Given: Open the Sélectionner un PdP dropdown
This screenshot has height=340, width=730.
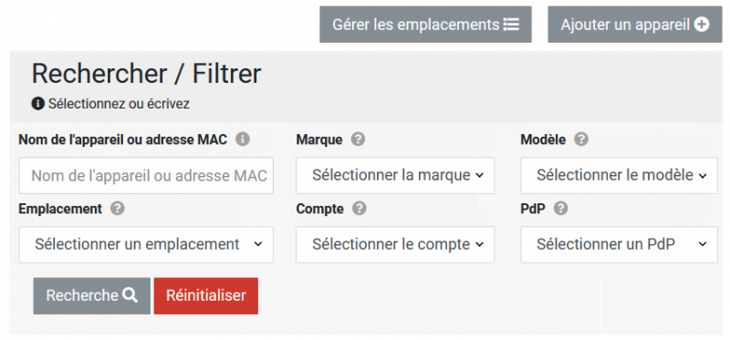Looking at the screenshot, I should click(620, 244).
